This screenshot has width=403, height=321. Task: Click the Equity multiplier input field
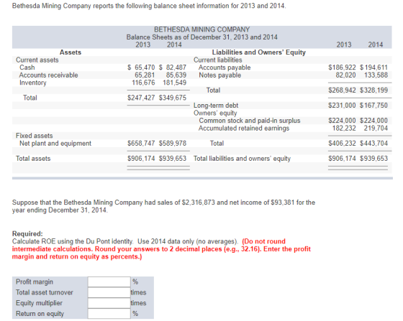coord(109,303)
